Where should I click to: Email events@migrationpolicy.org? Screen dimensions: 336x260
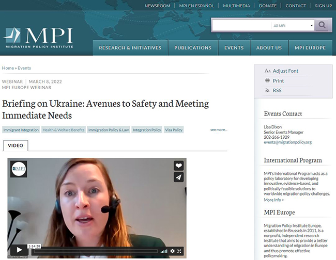click(287, 142)
